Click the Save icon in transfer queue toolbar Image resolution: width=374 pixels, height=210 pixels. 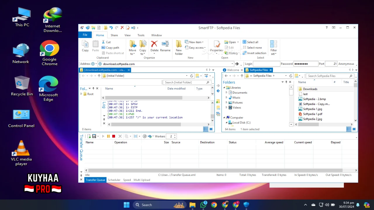[x=94, y=136]
